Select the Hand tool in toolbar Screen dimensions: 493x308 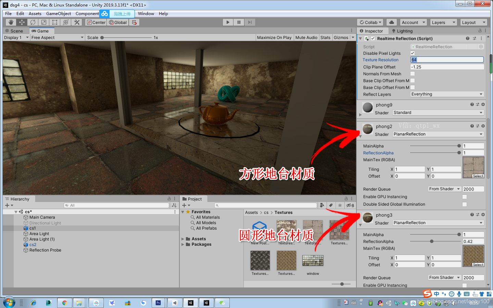coord(11,22)
